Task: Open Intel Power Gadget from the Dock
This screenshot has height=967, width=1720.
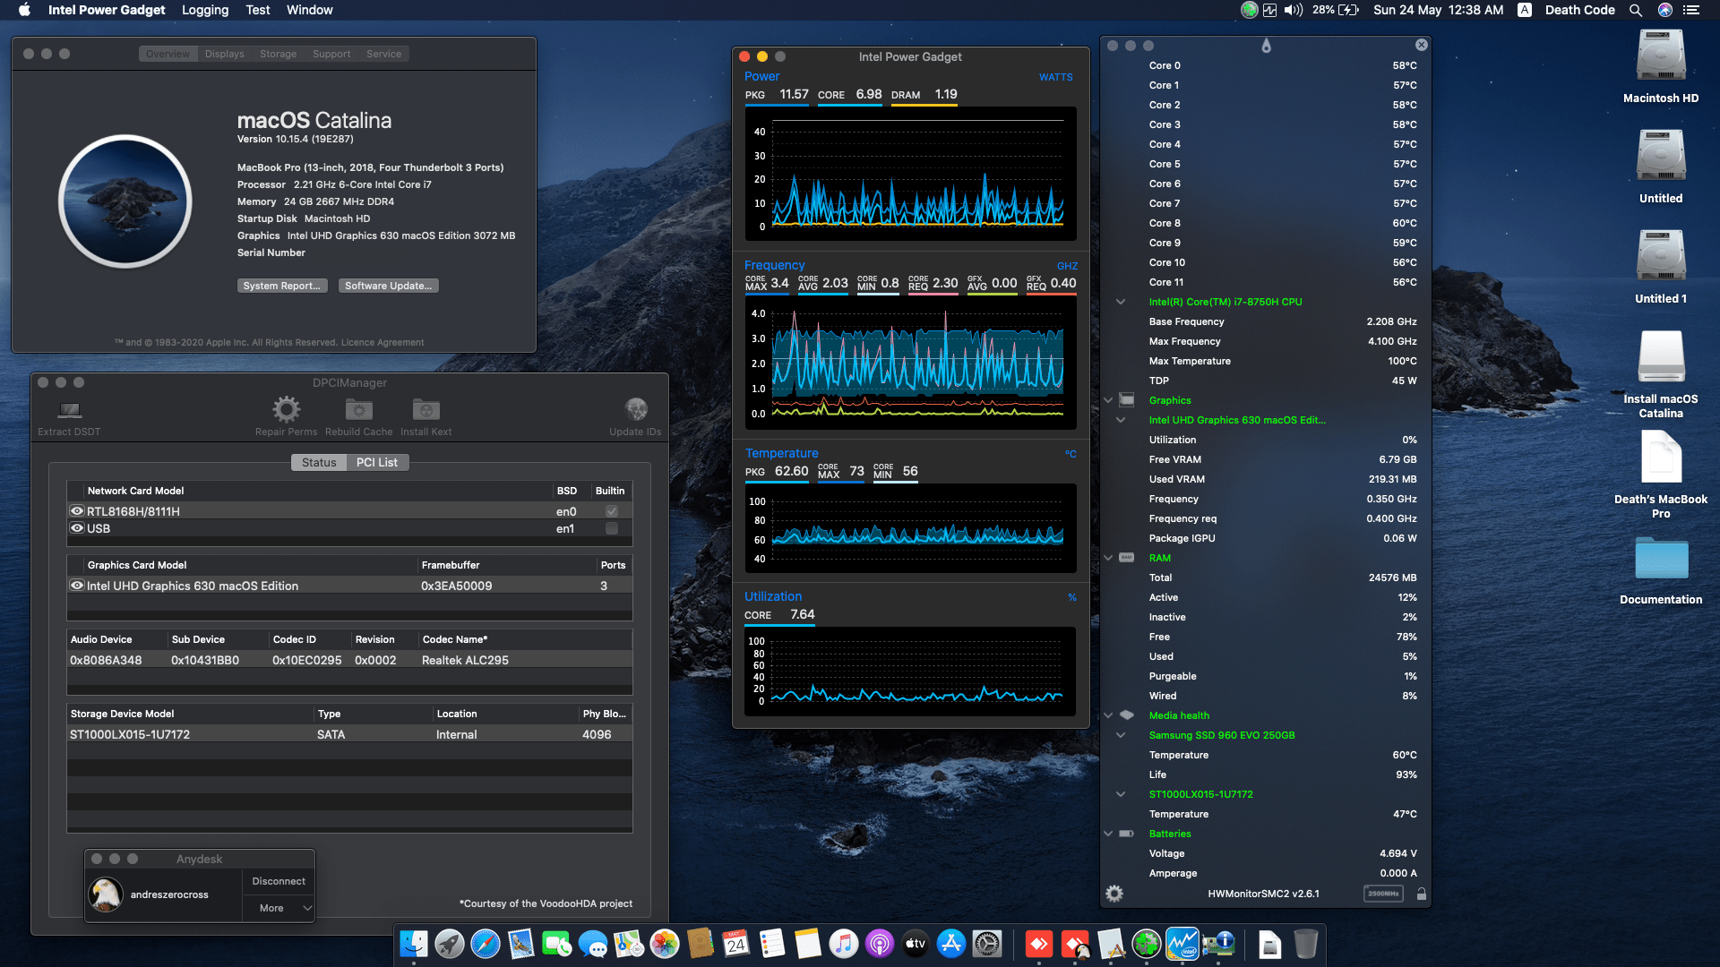Action: pyautogui.click(x=1182, y=944)
